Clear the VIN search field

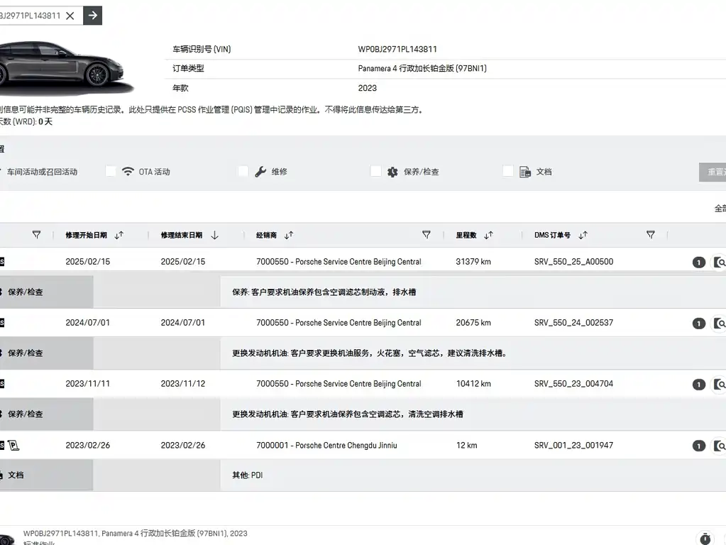[70, 16]
